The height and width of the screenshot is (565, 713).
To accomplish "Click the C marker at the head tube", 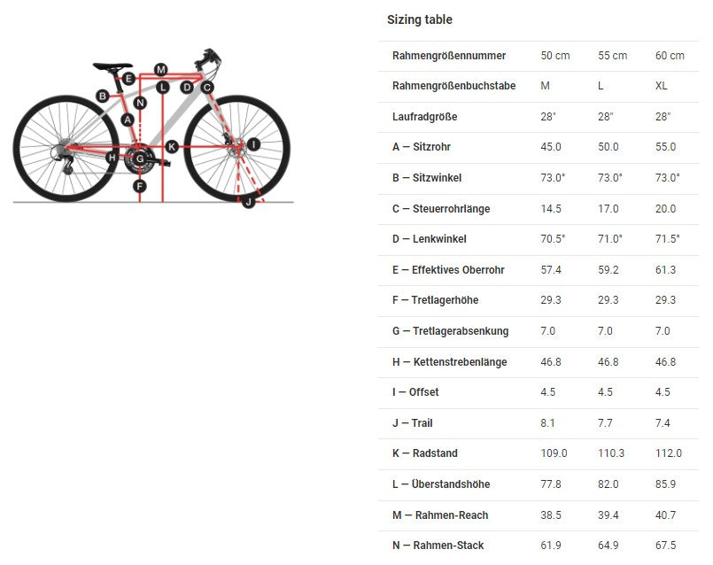I will click(x=207, y=87).
